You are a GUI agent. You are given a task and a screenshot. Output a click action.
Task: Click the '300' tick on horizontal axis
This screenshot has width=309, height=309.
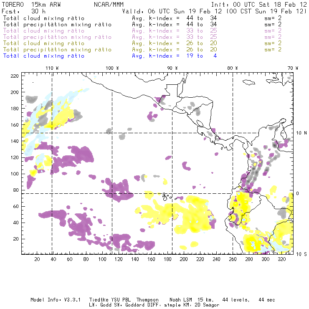pos(266,259)
